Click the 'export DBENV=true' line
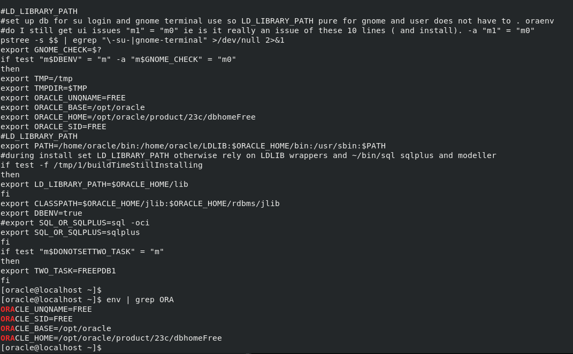Viewport: 573px width, 354px height. (41, 213)
